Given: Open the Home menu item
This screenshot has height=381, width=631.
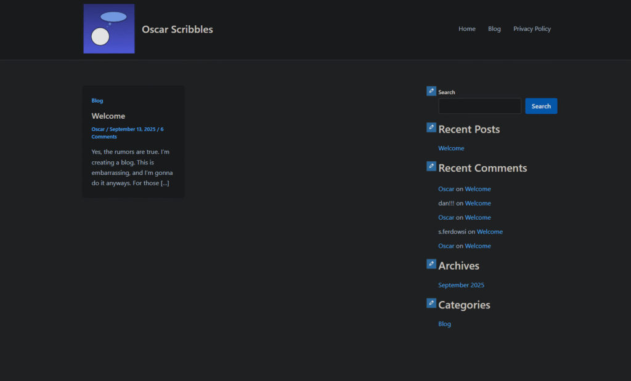Looking at the screenshot, I should [466, 29].
